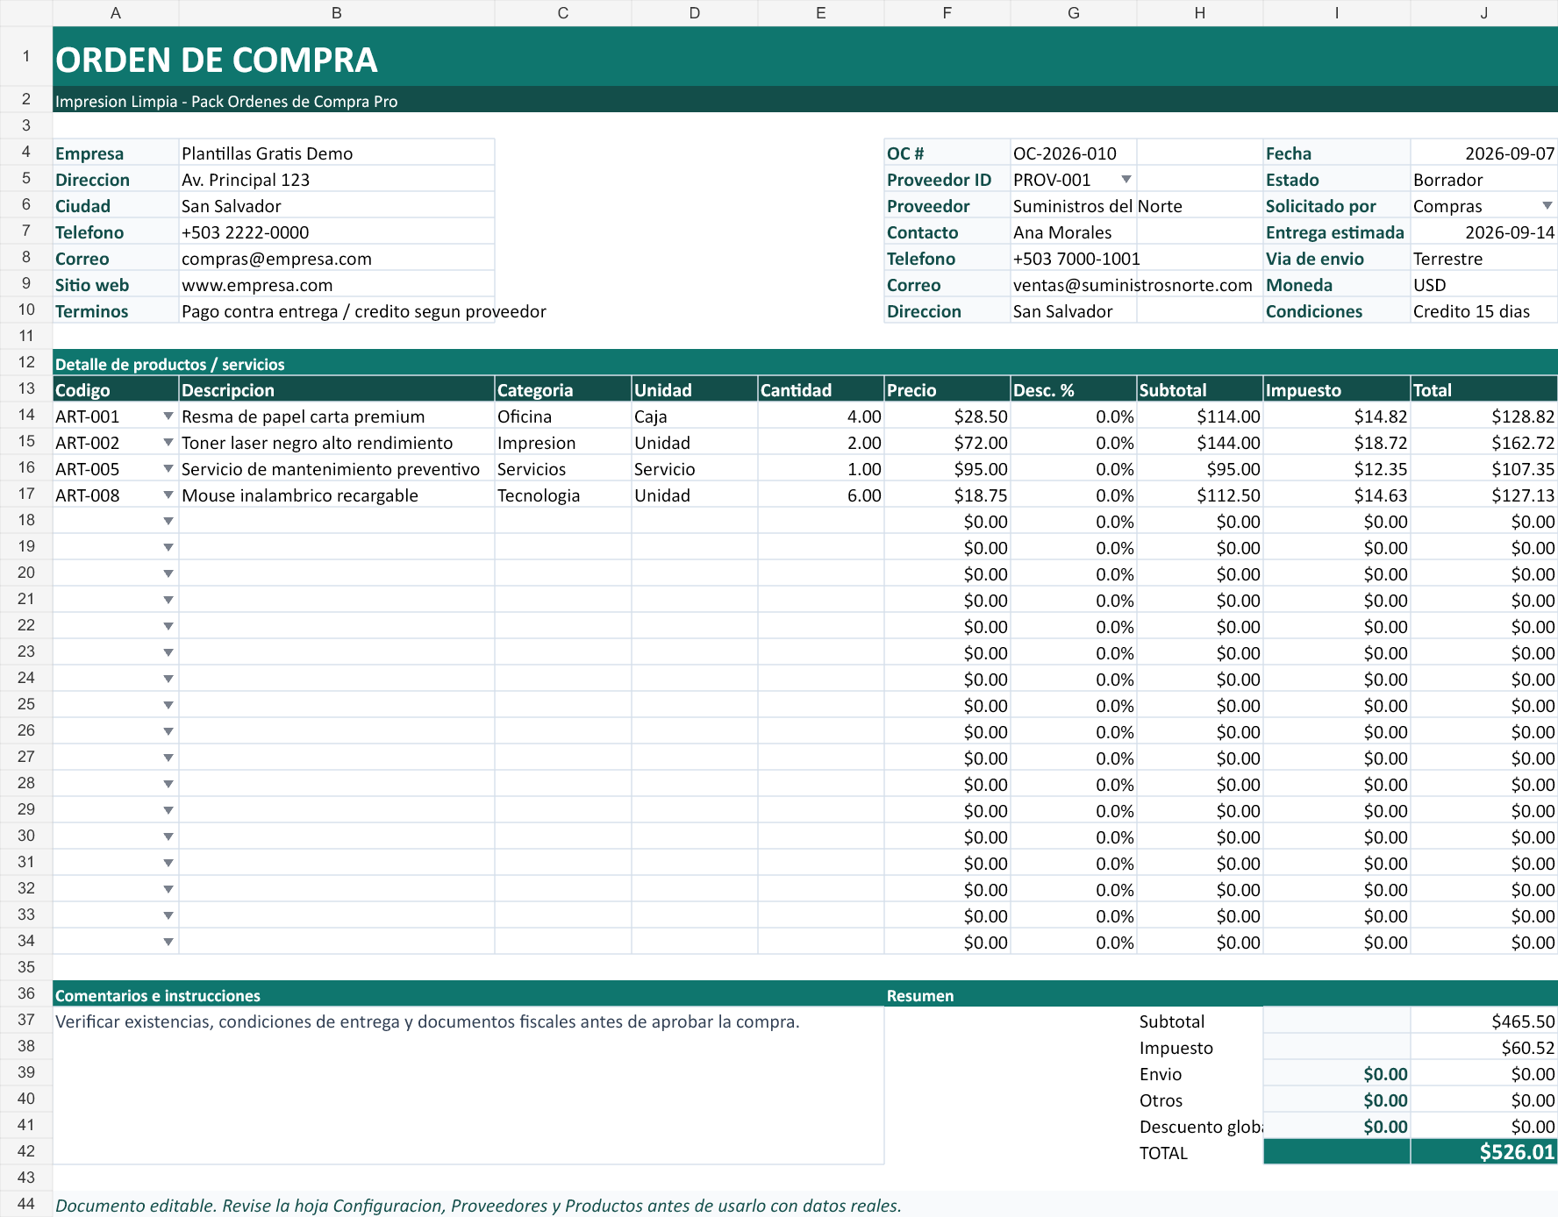Open the Solicitado por Compras dropdown
This screenshot has height=1217, width=1558.
[x=1547, y=206]
